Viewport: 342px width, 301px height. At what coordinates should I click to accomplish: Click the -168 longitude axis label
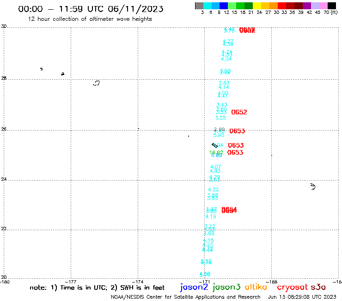(272, 282)
